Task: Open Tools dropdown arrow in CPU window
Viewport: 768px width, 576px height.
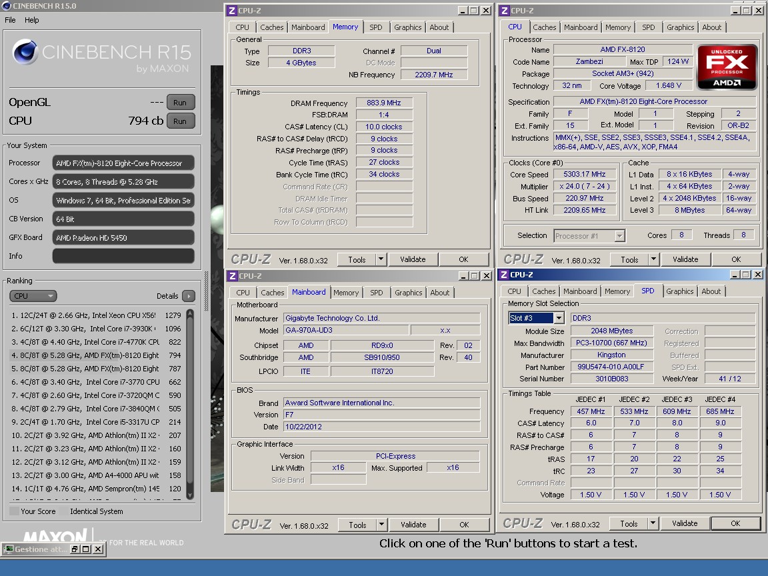Action: pyautogui.click(x=653, y=259)
